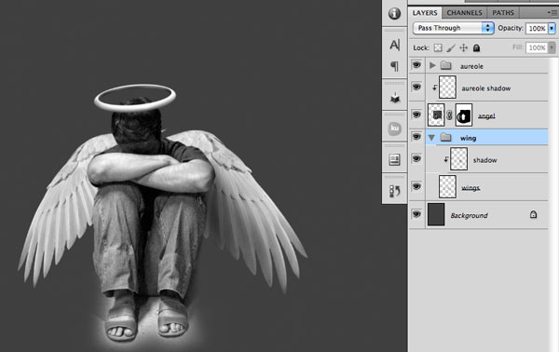Click the lock position icon
This screenshot has height=352, width=559.
(463, 47)
